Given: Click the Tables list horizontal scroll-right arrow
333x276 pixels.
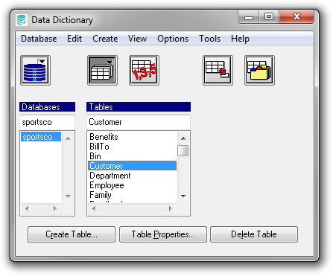Looking at the screenshot, I should click(171, 208).
